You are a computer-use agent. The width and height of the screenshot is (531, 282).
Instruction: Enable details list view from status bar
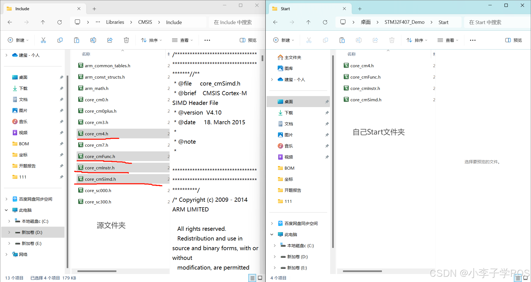pyautogui.click(x=252, y=278)
